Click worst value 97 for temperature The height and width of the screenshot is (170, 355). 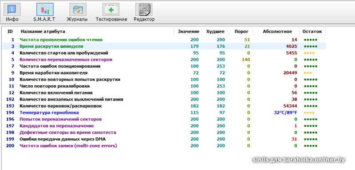(222, 113)
